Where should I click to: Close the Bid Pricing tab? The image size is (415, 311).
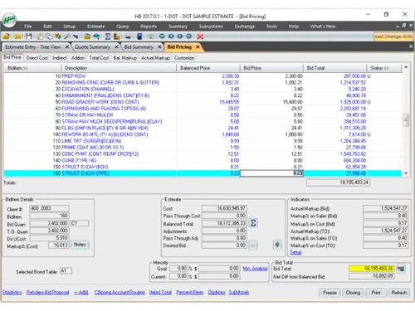(x=198, y=47)
